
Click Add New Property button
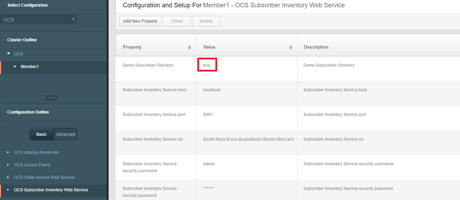(140, 21)
